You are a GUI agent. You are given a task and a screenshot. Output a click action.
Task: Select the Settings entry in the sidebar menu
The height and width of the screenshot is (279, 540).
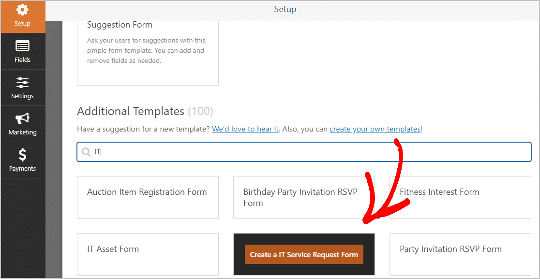22,88
